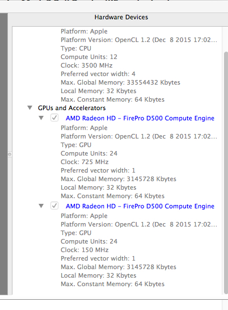Collapse the FirePro D500 device clocked 725 MHz
Viewport: 228px width, 310px height.
tap(41, 118)
